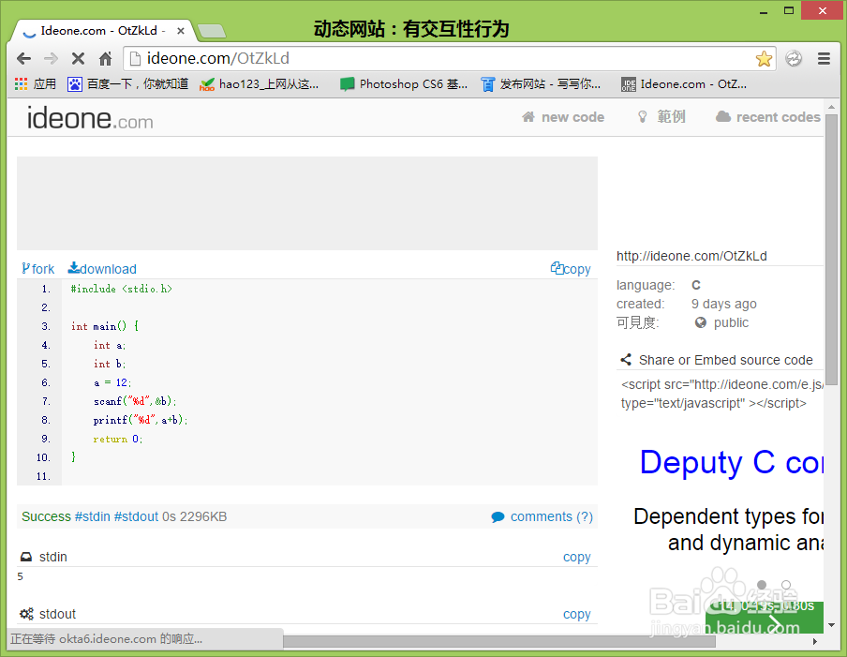
Task: Click the language value C
Action: point(696,285)
